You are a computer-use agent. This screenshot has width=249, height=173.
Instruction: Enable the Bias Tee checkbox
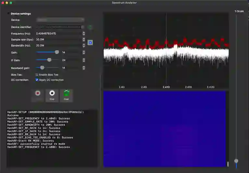pos(37,75)
